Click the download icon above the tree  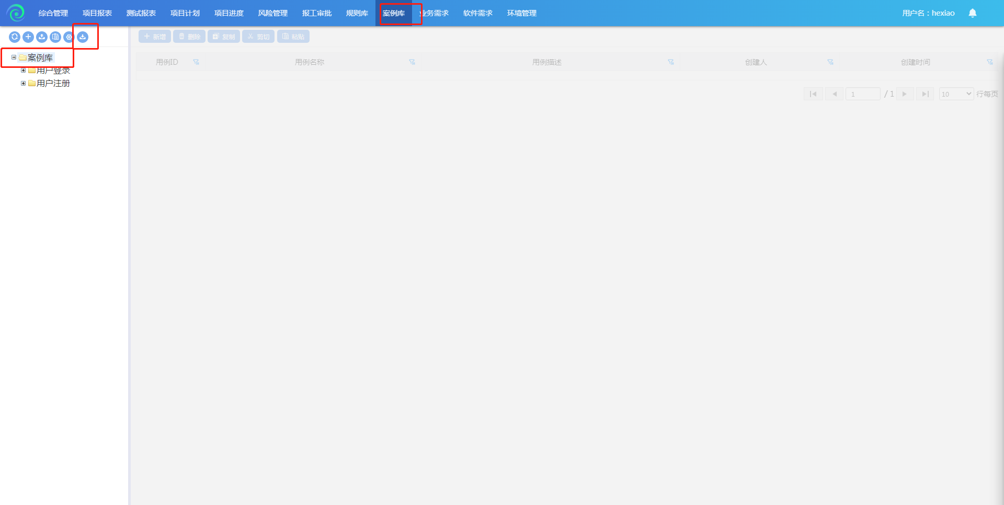coord(83,37)
